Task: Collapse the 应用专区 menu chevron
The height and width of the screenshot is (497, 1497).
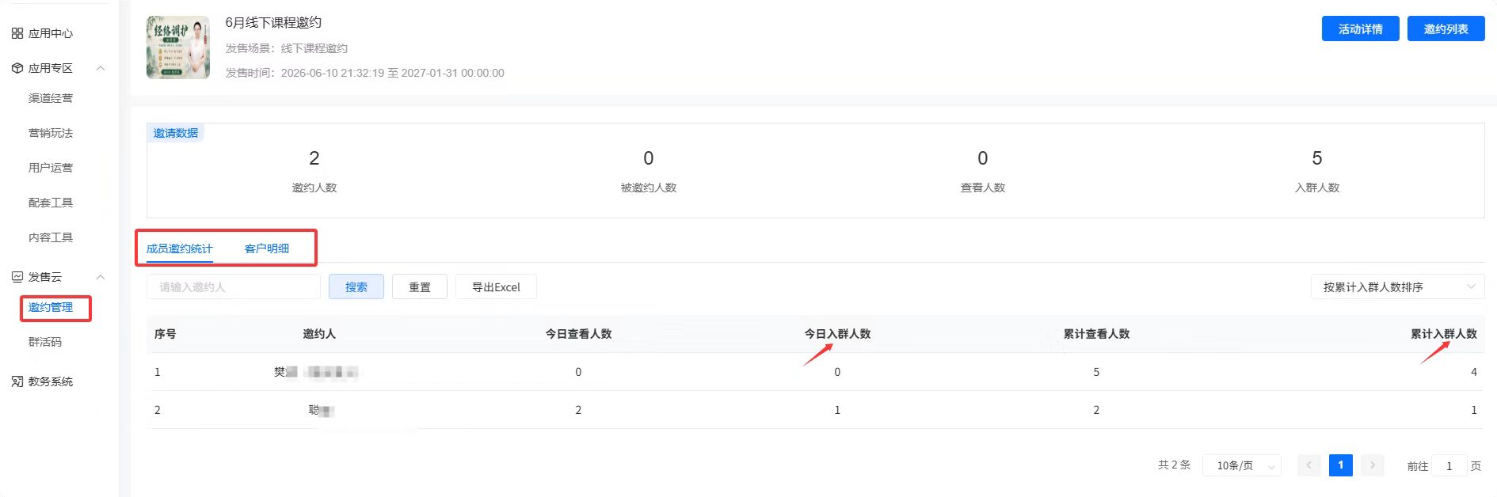Action: (101, 68)
